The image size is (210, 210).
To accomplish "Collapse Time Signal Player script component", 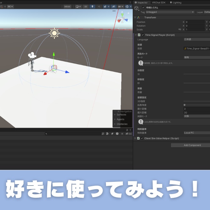I will tap(136, 35).
